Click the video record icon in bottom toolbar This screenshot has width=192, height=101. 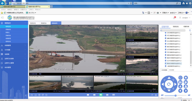[32, 95]
